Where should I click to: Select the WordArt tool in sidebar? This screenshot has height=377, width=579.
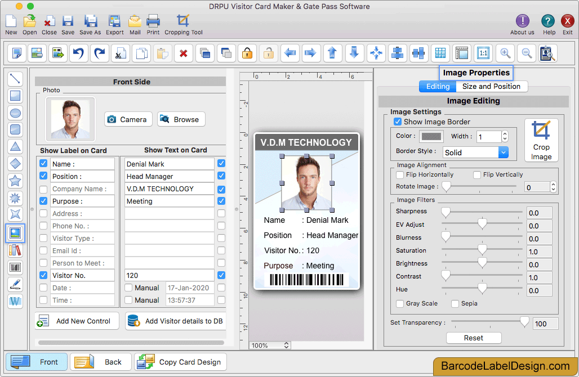15,301
